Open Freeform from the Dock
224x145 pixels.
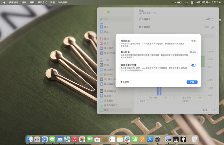pyautogui.click(x=127, y=139)
